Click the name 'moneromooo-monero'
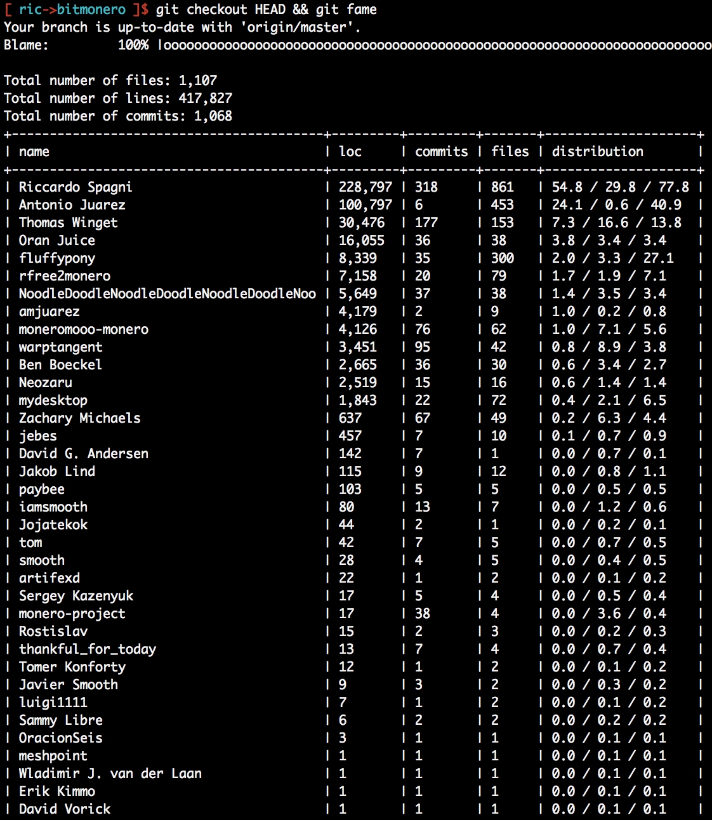712x820 pixels. click(x=84, y=329)
